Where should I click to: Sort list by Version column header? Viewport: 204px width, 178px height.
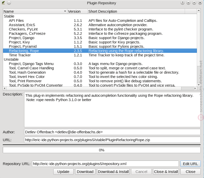77,11
